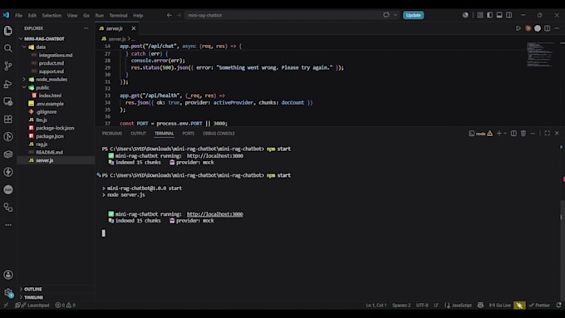This screenshot has height=318, width=565.
Task: Open the Terminal menu
Action: (x=118, y=16)
